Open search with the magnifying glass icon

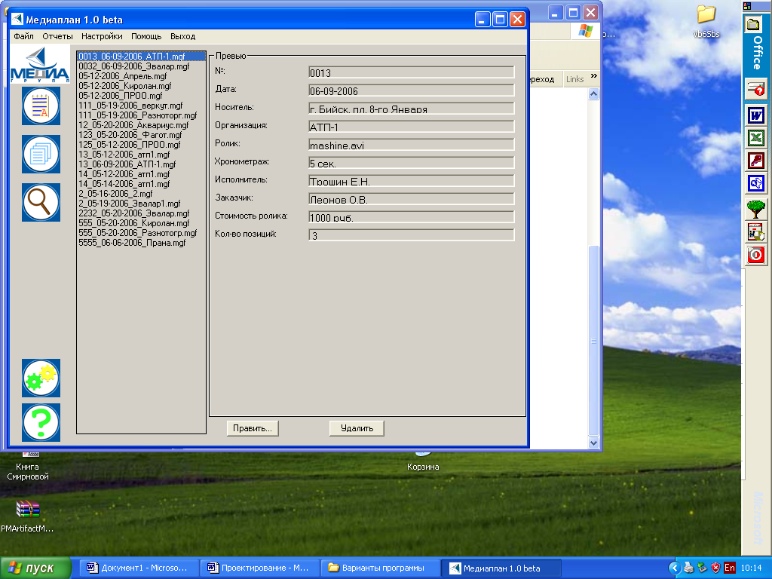click(x=41, y=202)
